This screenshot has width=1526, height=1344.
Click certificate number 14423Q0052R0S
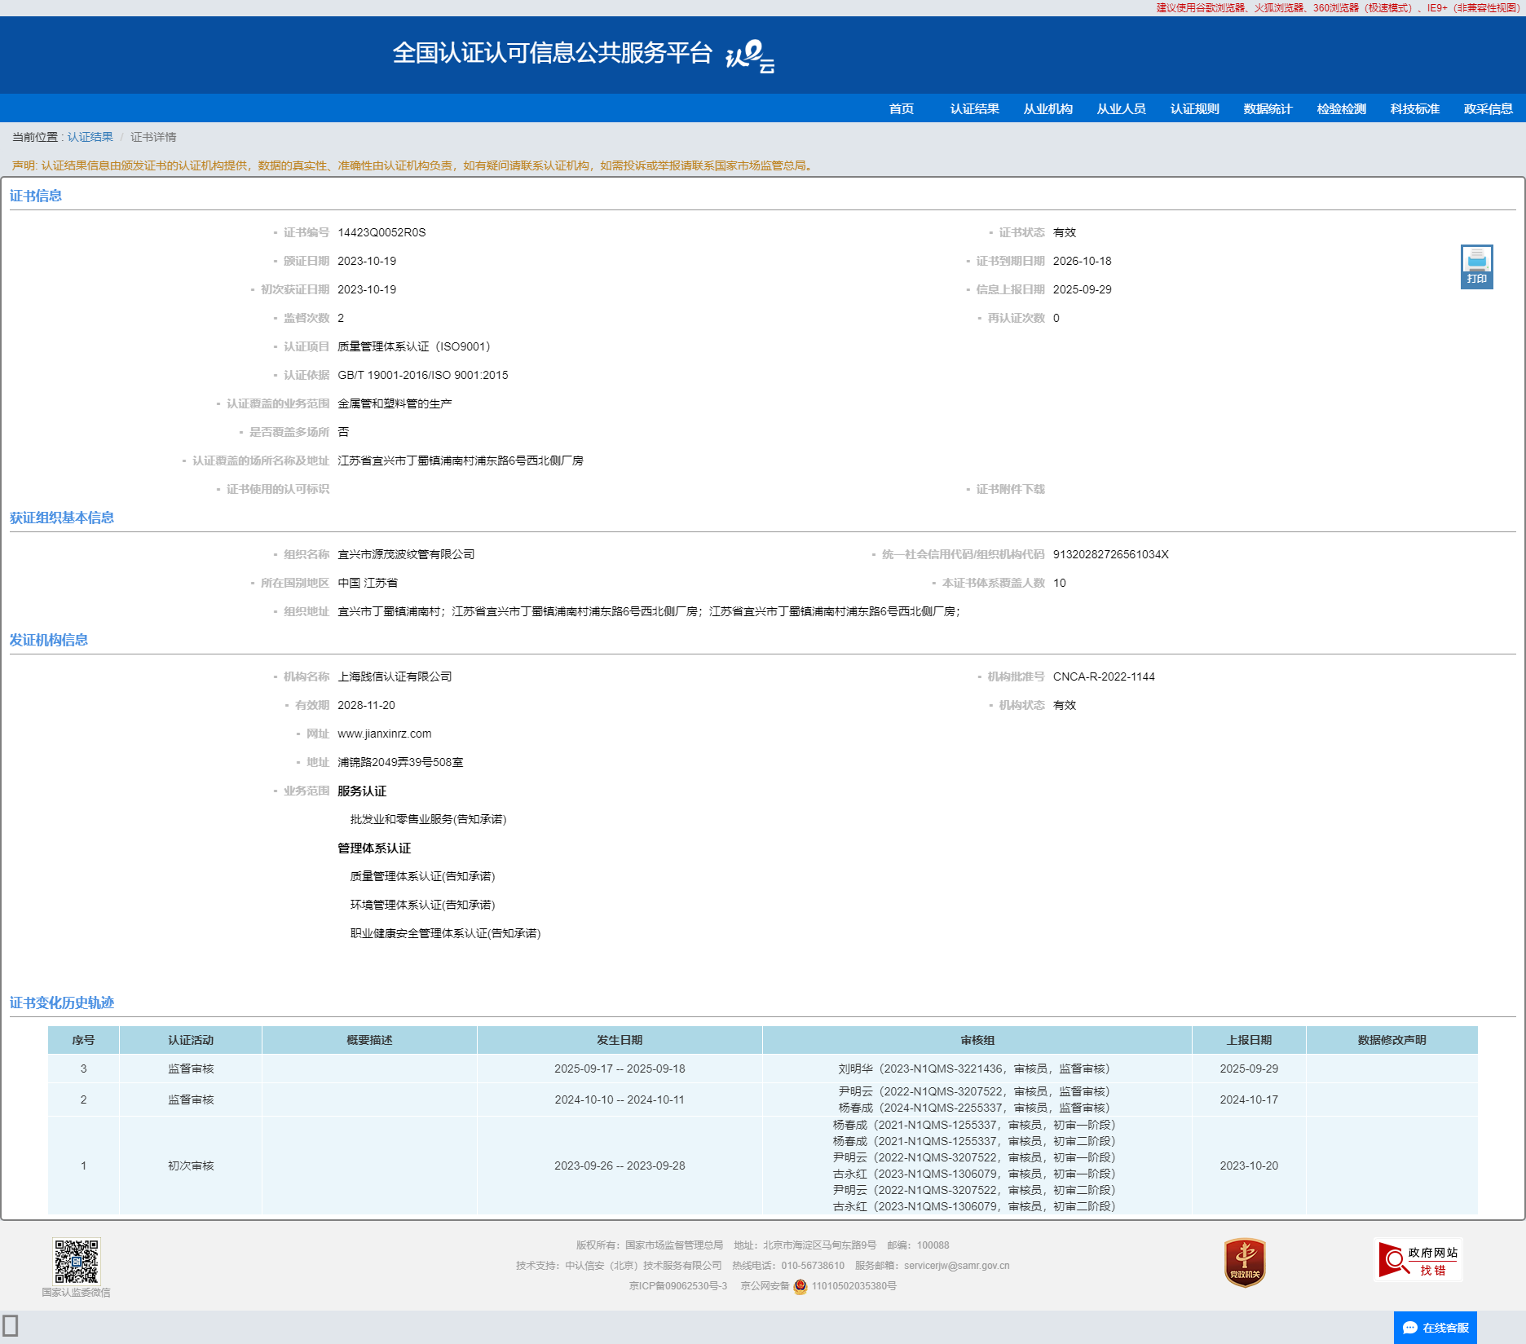(x=381, y=232)
